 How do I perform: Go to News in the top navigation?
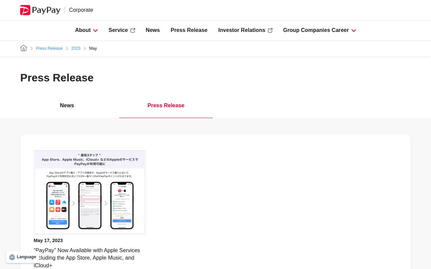(153, 30)
